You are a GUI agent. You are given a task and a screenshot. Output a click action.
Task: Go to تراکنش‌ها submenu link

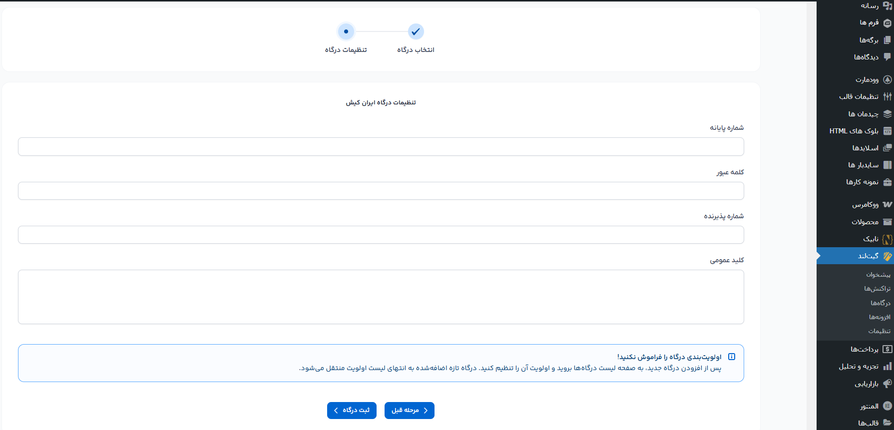tap(877, 289)
